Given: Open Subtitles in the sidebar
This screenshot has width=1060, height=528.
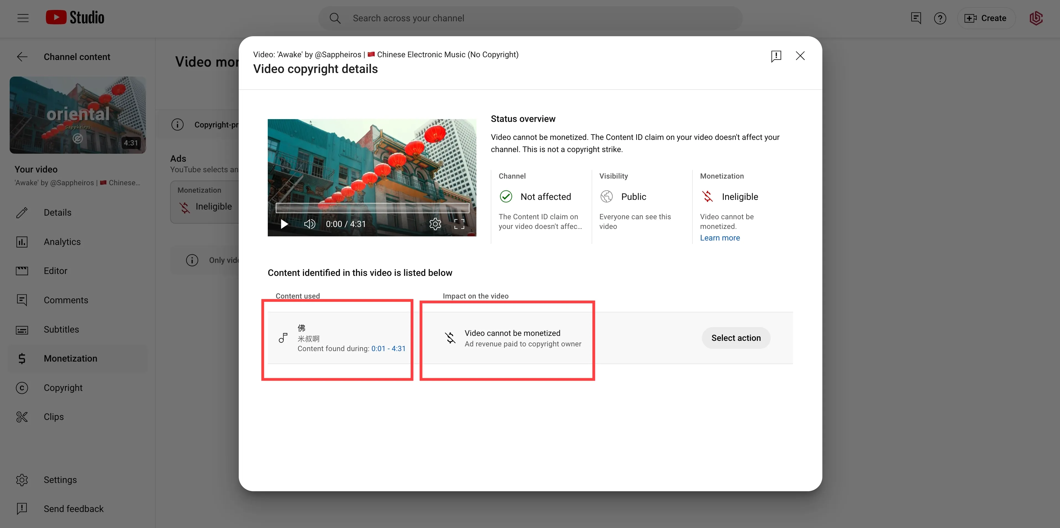Looking at the screenshot, I should click(77, 329).
